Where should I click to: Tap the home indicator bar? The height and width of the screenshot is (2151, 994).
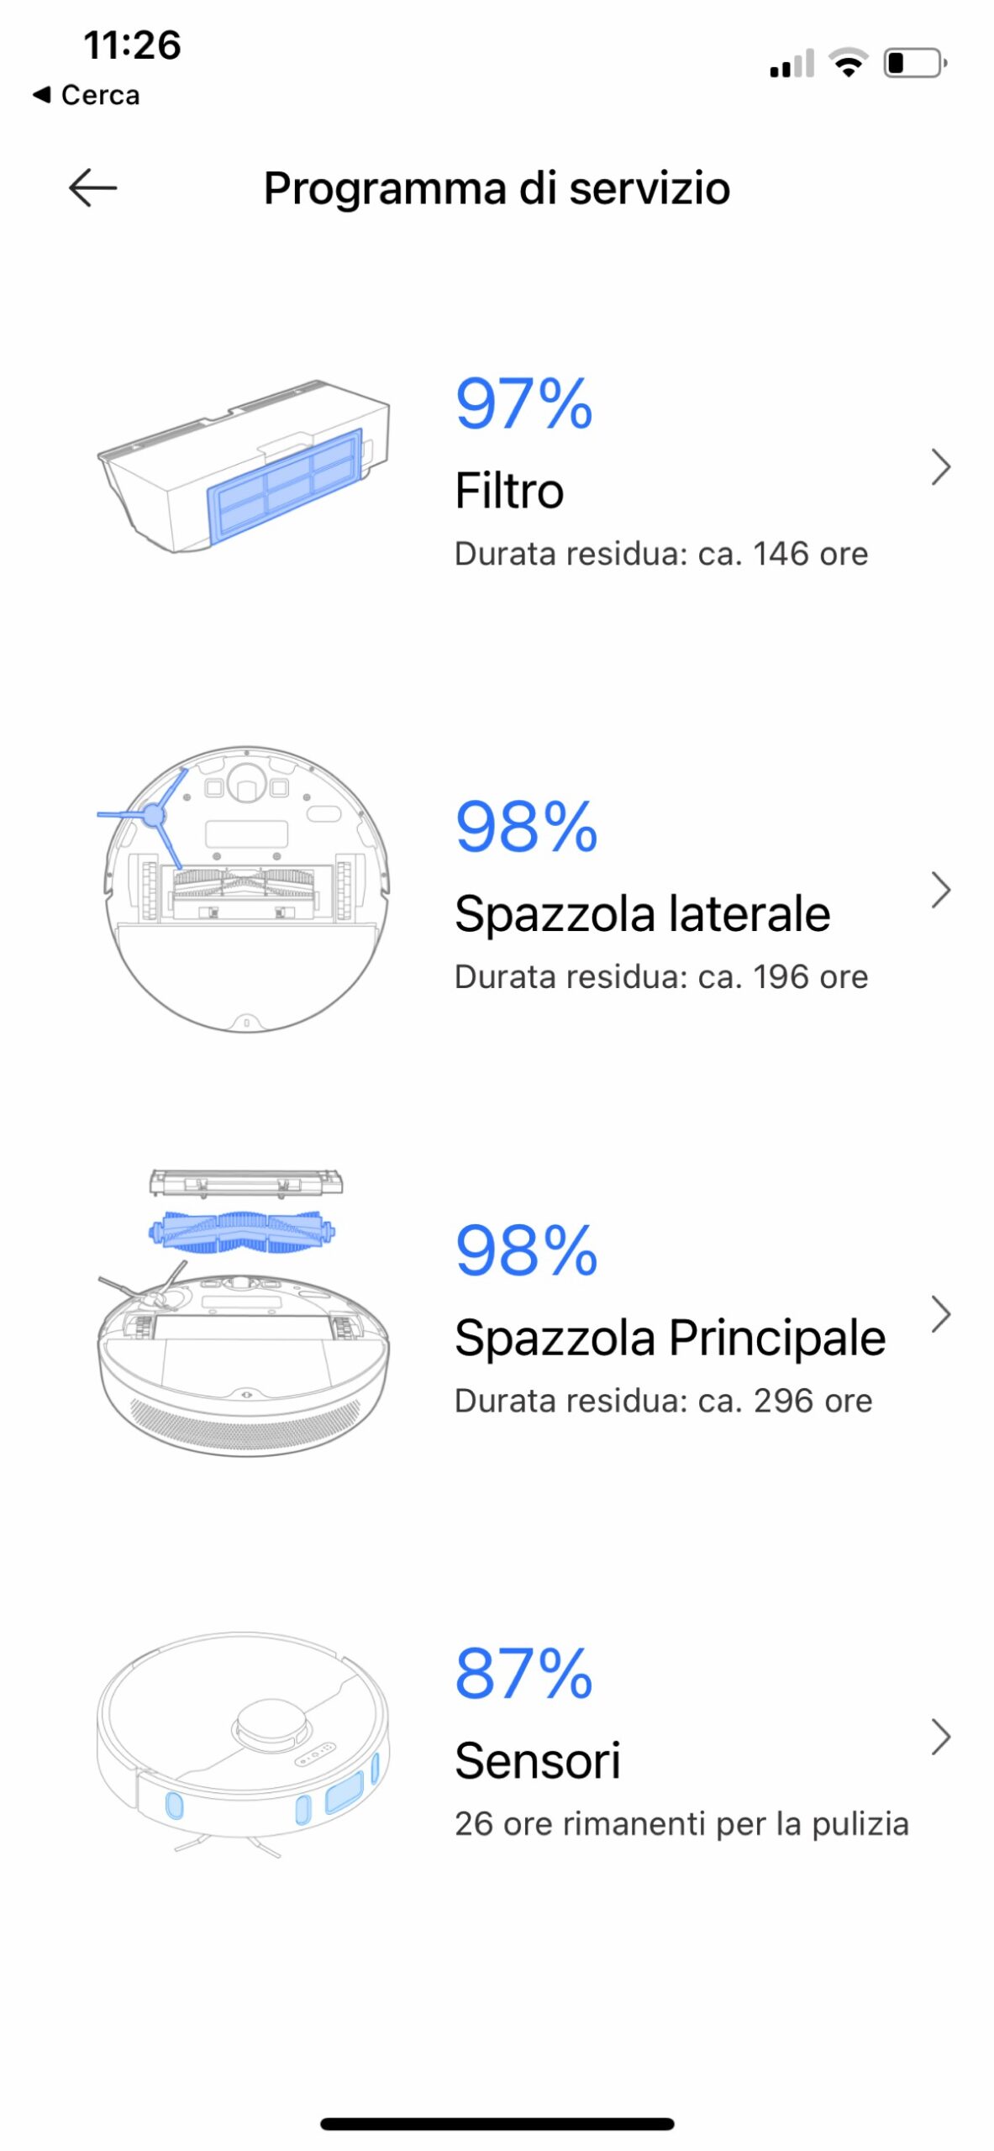[497, 2123]
